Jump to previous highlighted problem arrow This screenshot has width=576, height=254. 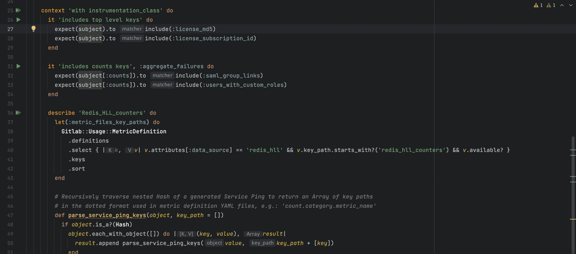pyautogui.click(x=562, y=6)
